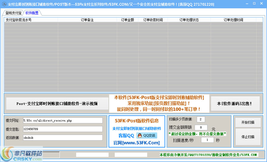Image resolution: width=267 pixels, height=162 pixels.
Task: Open the 官网 www.53FK.Com link
Action: 136,143
